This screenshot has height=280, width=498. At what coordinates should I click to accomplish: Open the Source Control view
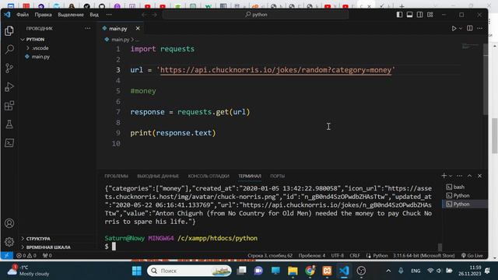click(9, 68)
